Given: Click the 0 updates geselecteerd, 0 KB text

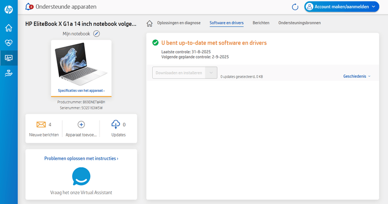Looking at the screenshot, I should point(242,77).
